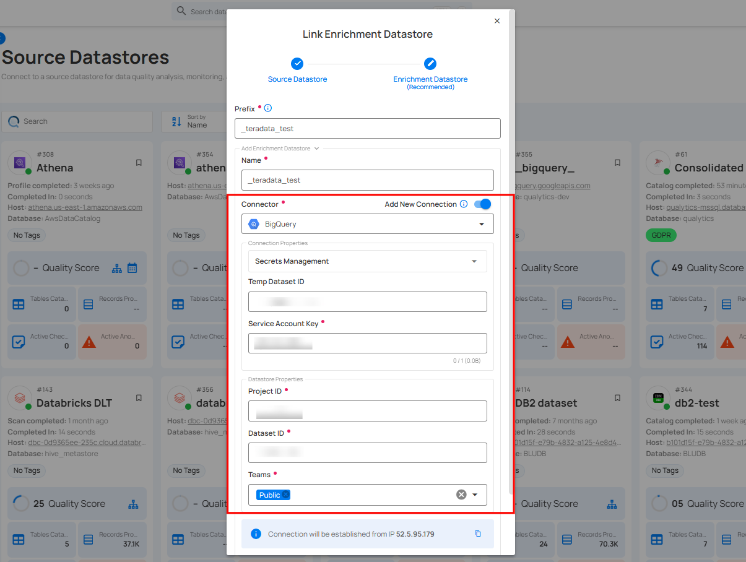Clear the Teams selection with X icon

click(461, 495)
